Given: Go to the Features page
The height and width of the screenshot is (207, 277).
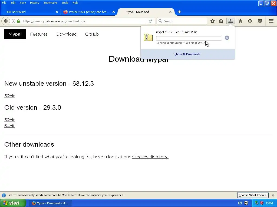Looking at the screenshot, I should [x=39, y=34].
